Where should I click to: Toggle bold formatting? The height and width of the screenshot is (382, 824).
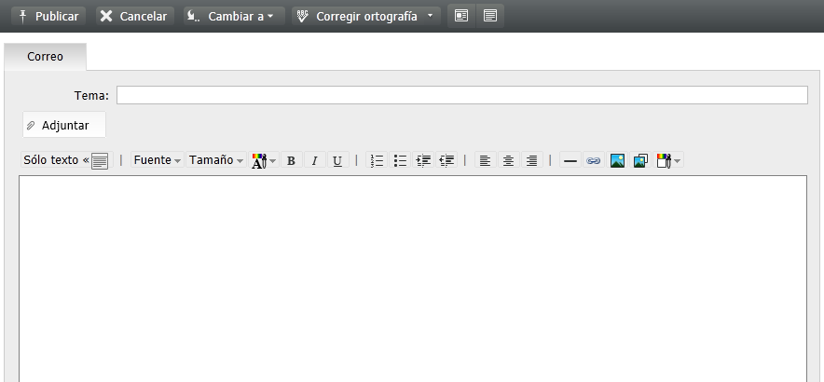pyautogui.click(x=291, y=160)
